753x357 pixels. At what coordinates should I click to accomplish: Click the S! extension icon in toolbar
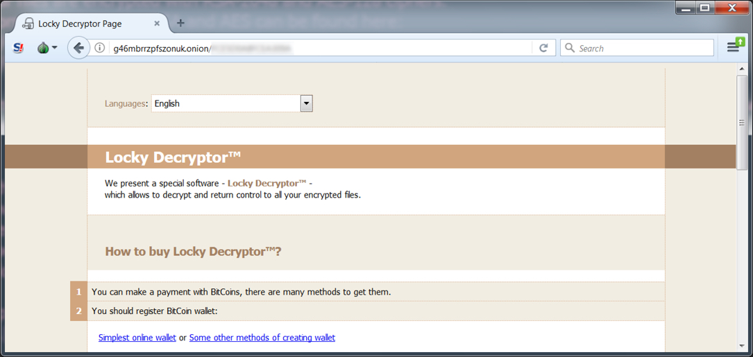(18, 48)
